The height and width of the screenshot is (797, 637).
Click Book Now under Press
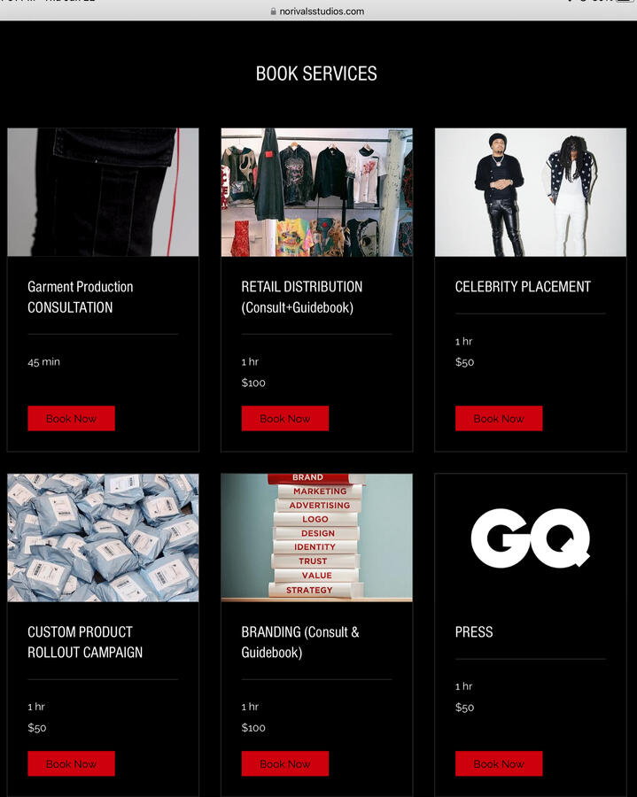499,763
